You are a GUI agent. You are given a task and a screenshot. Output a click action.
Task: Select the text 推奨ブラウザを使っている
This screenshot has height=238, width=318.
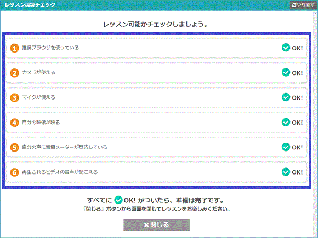pyautogui.click(x=50, y=48)
